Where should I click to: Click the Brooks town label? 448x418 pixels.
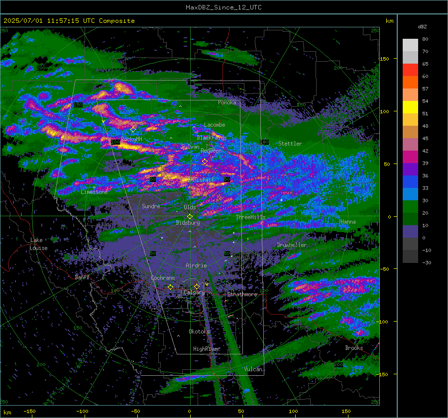(354, 348)
